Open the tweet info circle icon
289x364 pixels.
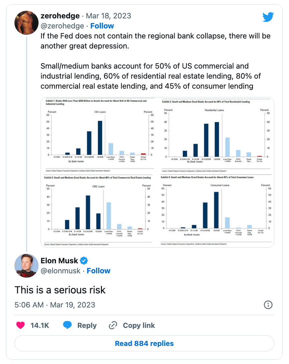point(268,305)
